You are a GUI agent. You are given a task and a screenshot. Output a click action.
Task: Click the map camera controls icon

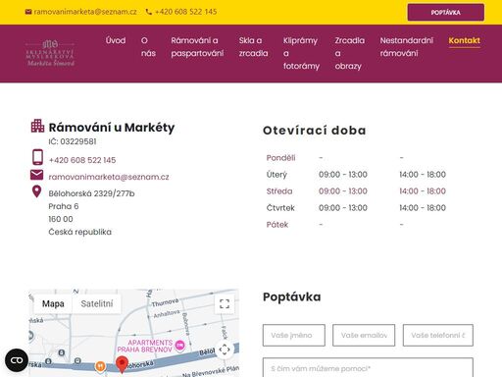pyautogui.click(x=225, y=350)
